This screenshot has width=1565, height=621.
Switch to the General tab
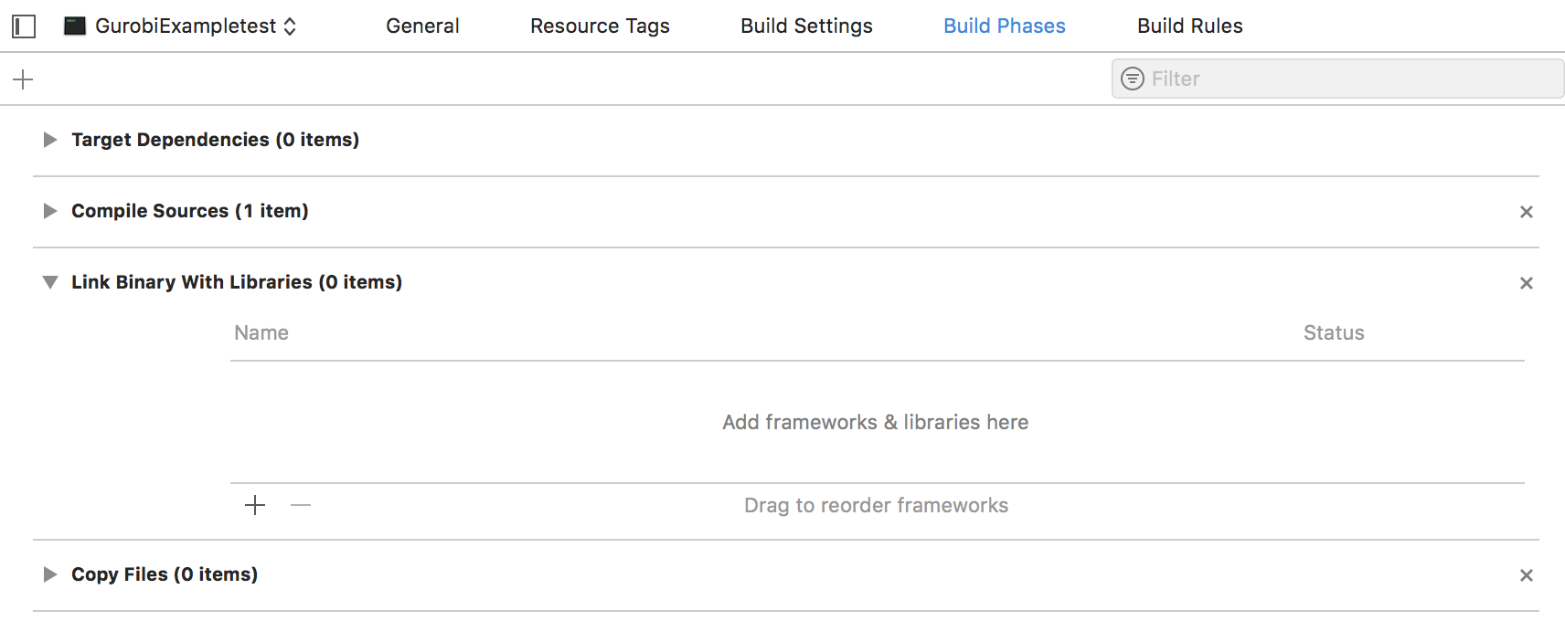tap(422, 26)
